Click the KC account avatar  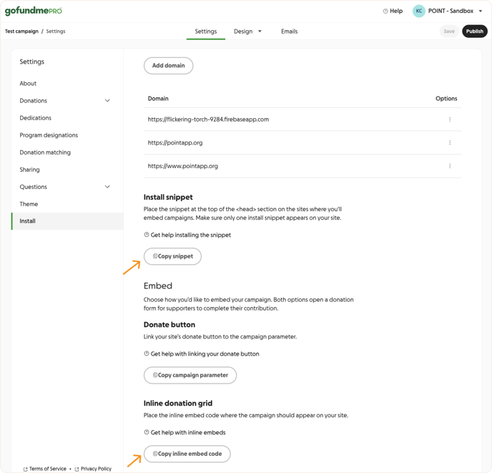[419, 11]
